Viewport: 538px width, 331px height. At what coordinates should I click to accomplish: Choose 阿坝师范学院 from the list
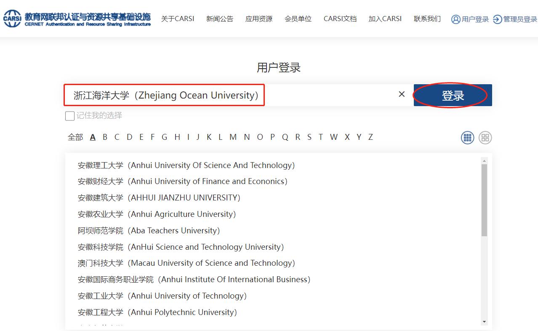pos(149,230)
